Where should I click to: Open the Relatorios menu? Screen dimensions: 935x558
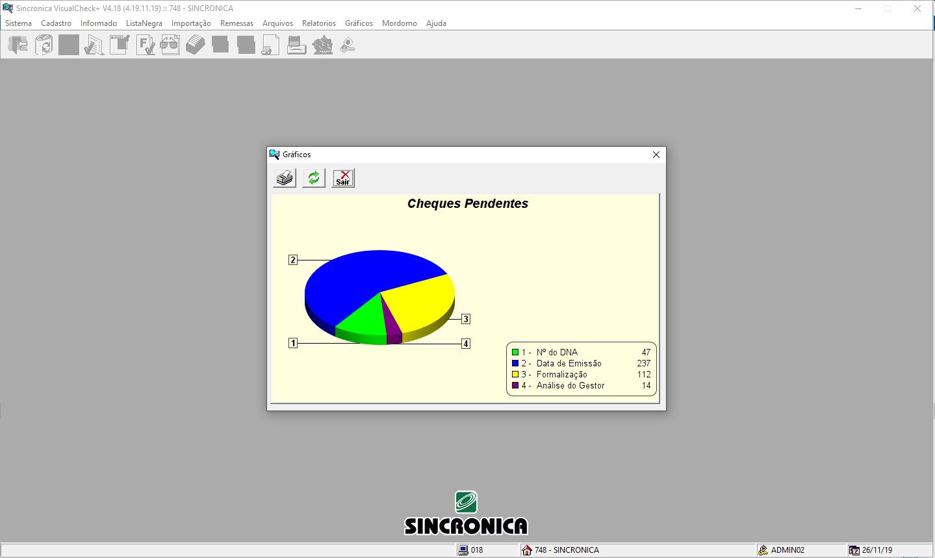tap(319, 23)
